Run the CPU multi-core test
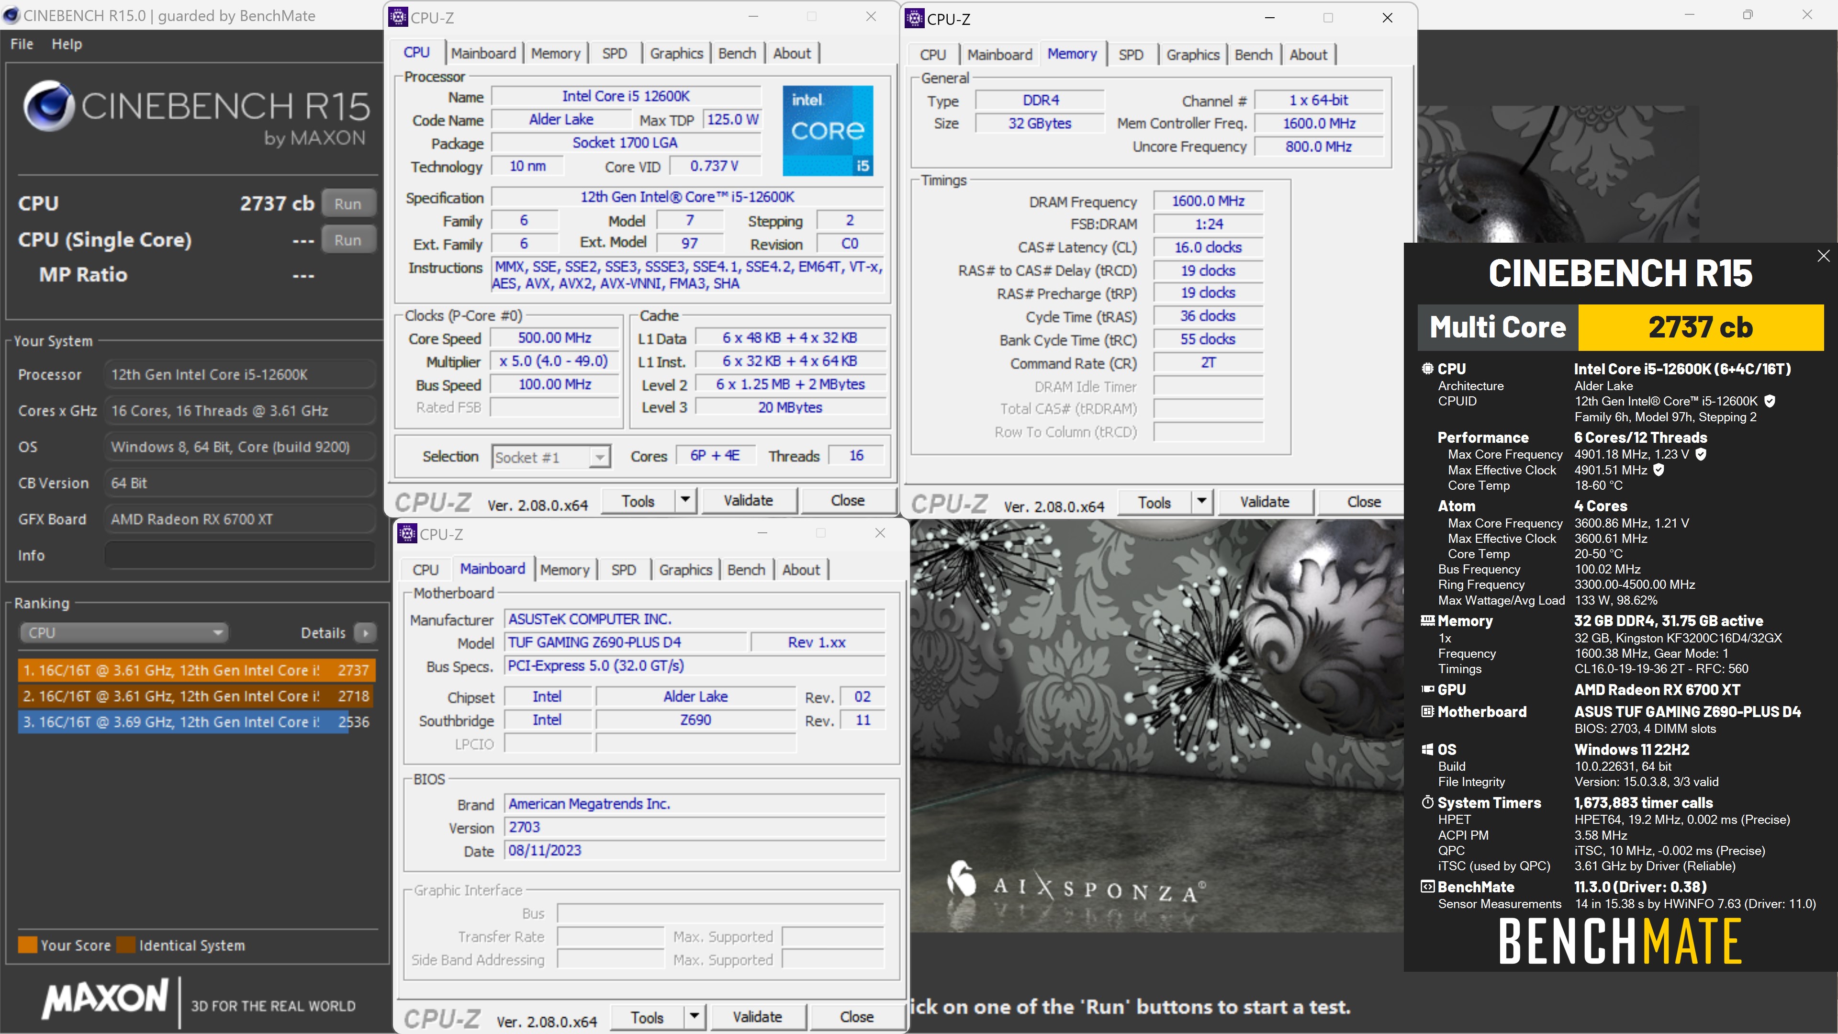This screenshot has width=1838, height=1034. click(347, 203)
